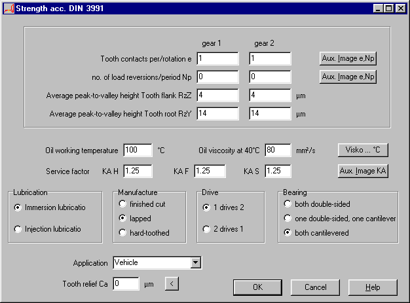
Task: Select 'hard-toothed' manufacture option
Action: click(x=122, y=232)
